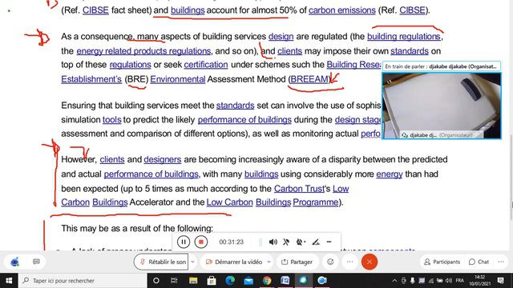Open the camera-style app icon on taskbar
This screenshot has height=288, width=513.
(x=322, y=281)
